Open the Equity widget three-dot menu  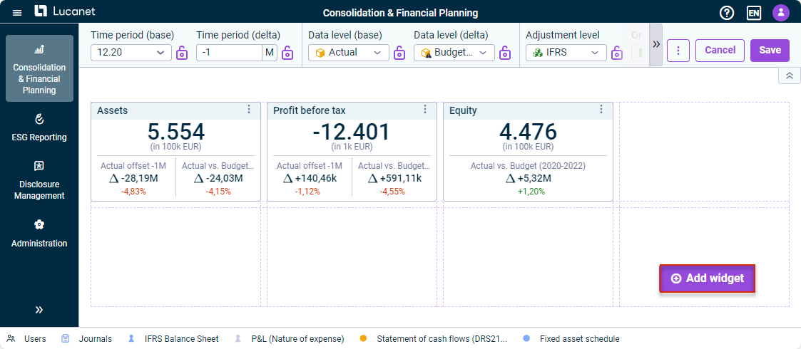[601, 109]
